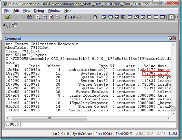Click the vertical scrollbar down arrow
Screen dimensions: 182x140
[174, 113]
